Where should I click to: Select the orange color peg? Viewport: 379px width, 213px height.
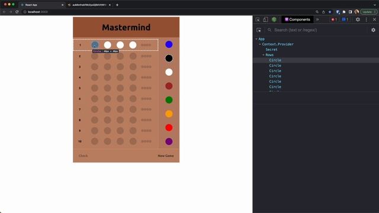pyautogui.click(x=169, y=114)
